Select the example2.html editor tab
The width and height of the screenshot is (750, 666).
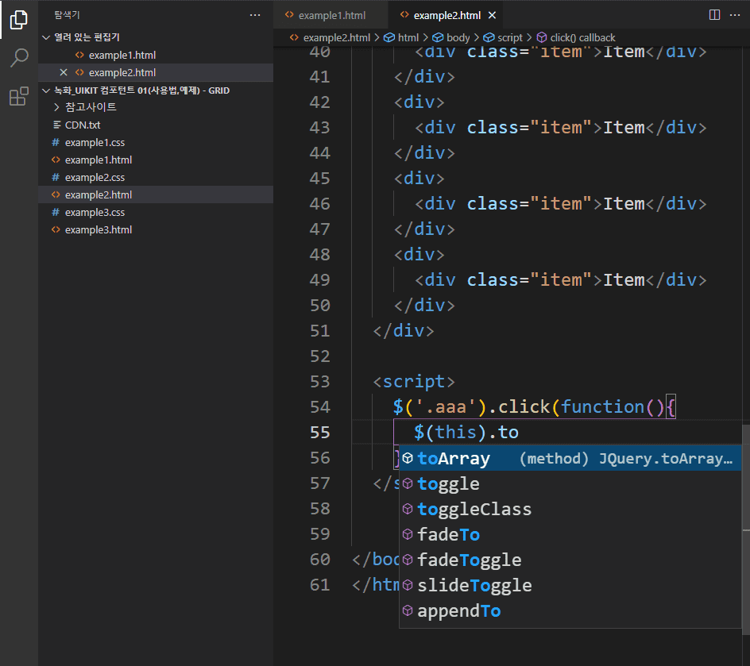[447, 15]
